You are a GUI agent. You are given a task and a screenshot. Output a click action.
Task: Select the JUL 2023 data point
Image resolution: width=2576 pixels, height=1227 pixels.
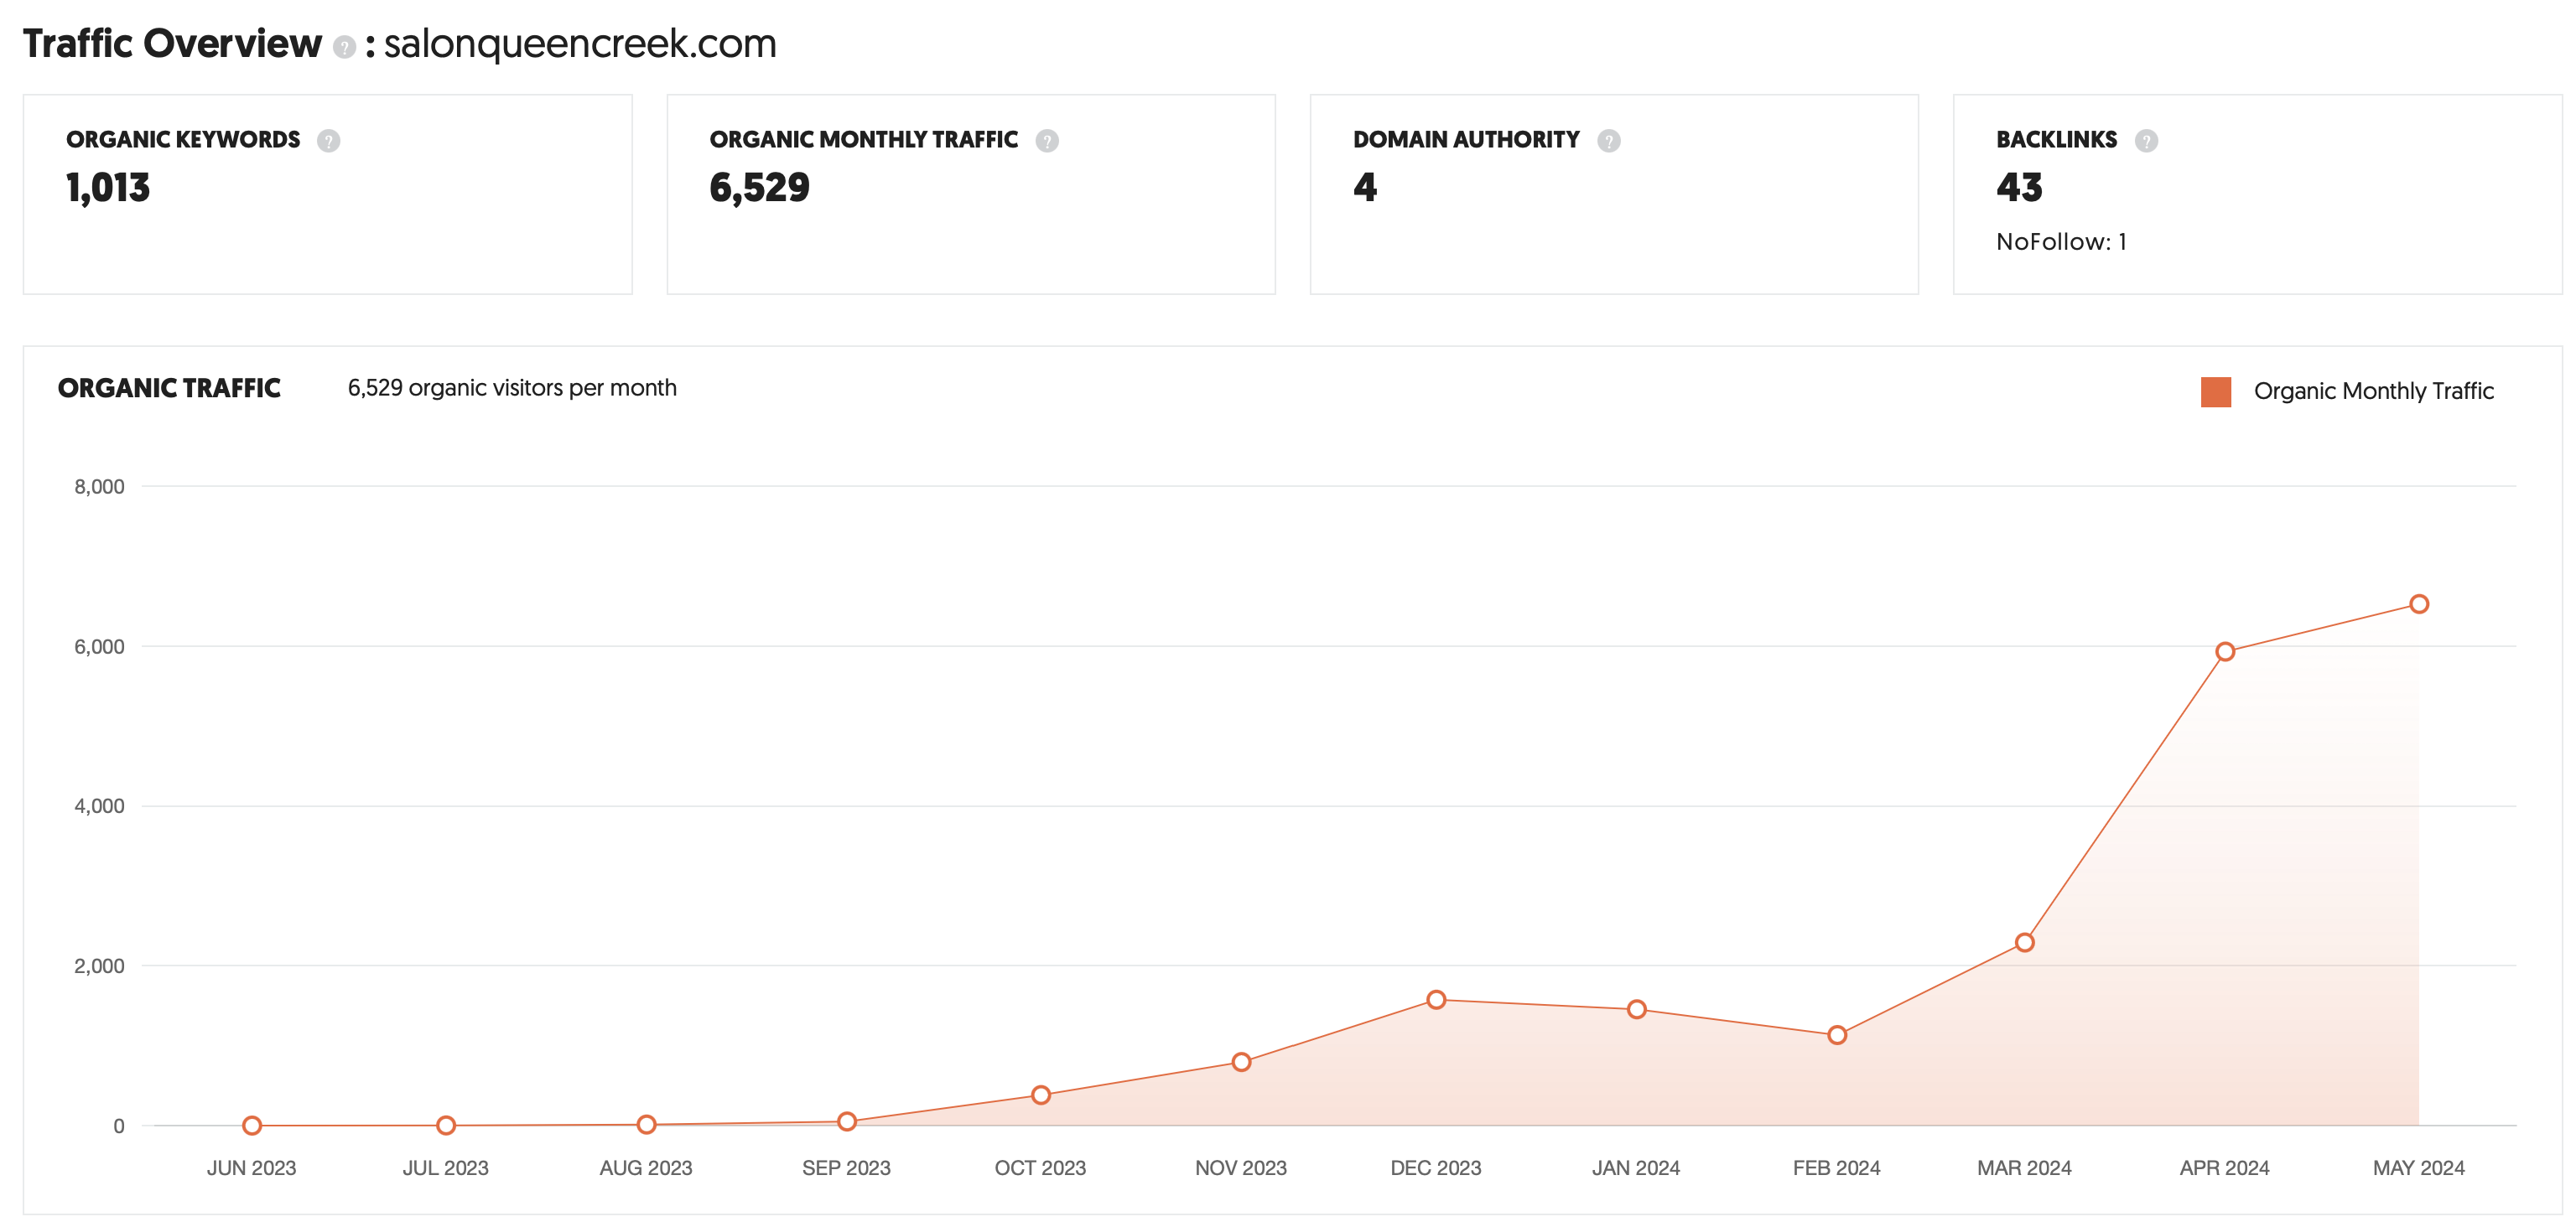pyautogui.click(x=446, y=1125)
